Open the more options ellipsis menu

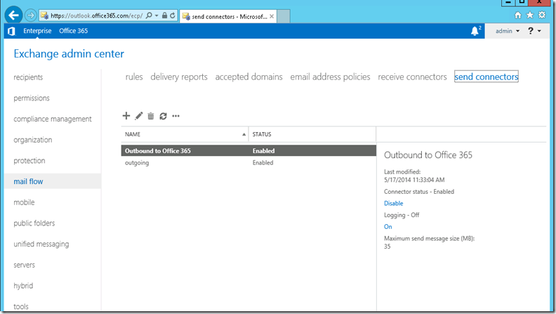pos(176,116)
